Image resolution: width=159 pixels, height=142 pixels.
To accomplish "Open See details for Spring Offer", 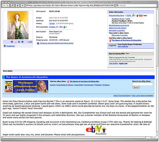I will [114, 63].
